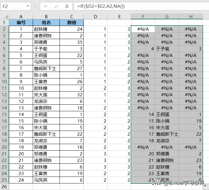Select row 20 header
This screenshot has width=209, height=190.
pyautogui.click(x=4, y=147)
